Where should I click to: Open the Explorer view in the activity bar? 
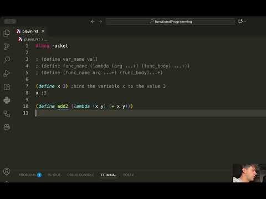click(7, 33)
